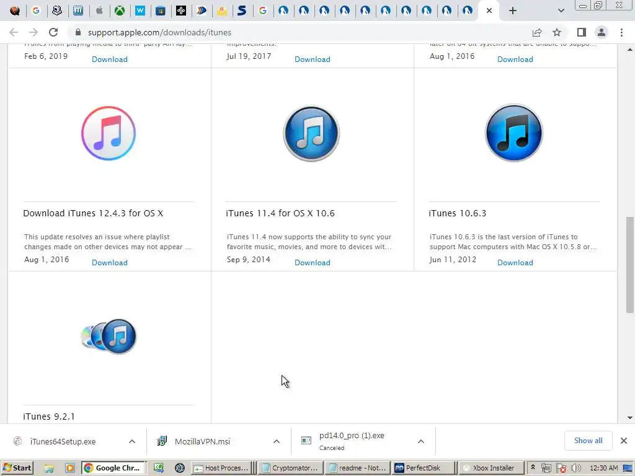Open the Xbox tab with green logo
Screen dimensions: 635x476
click(120, 11)
